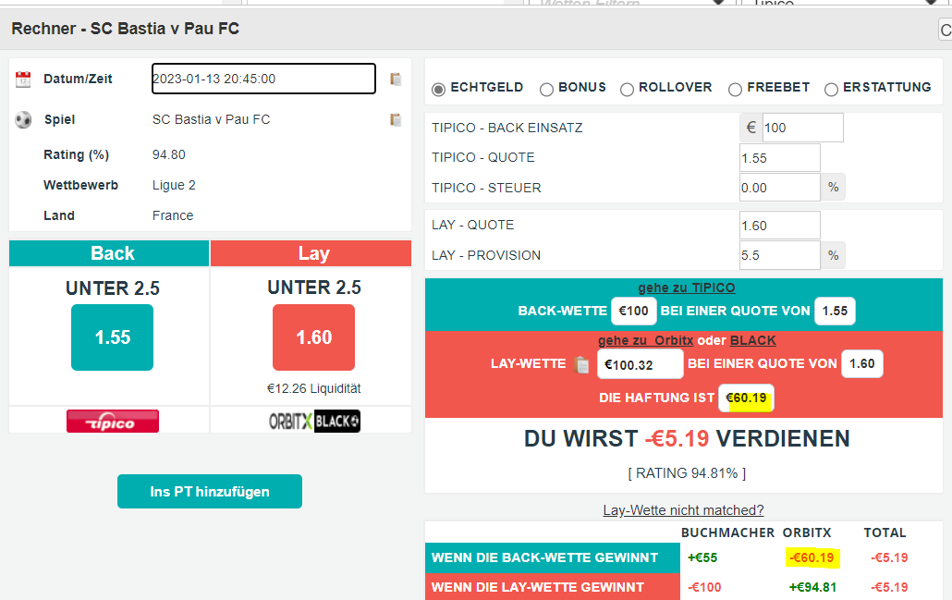The height and width of the screenshot is (600, 952).
Task: Click the +€55 bookmaker result cell
Action: [702, 557]
